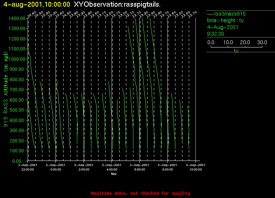275x198 pixels.
Task: Click the '900.00' altitude tick label
Action: point(17,69)
